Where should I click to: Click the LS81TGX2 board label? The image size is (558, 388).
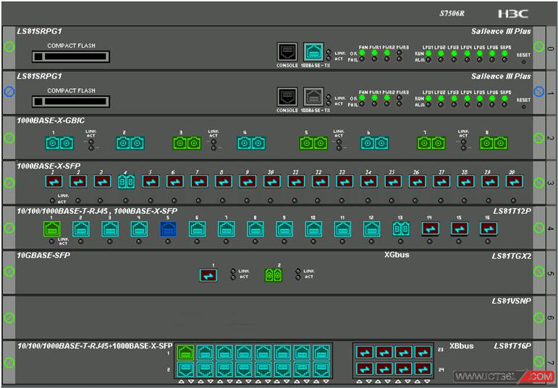click(512, 256)
